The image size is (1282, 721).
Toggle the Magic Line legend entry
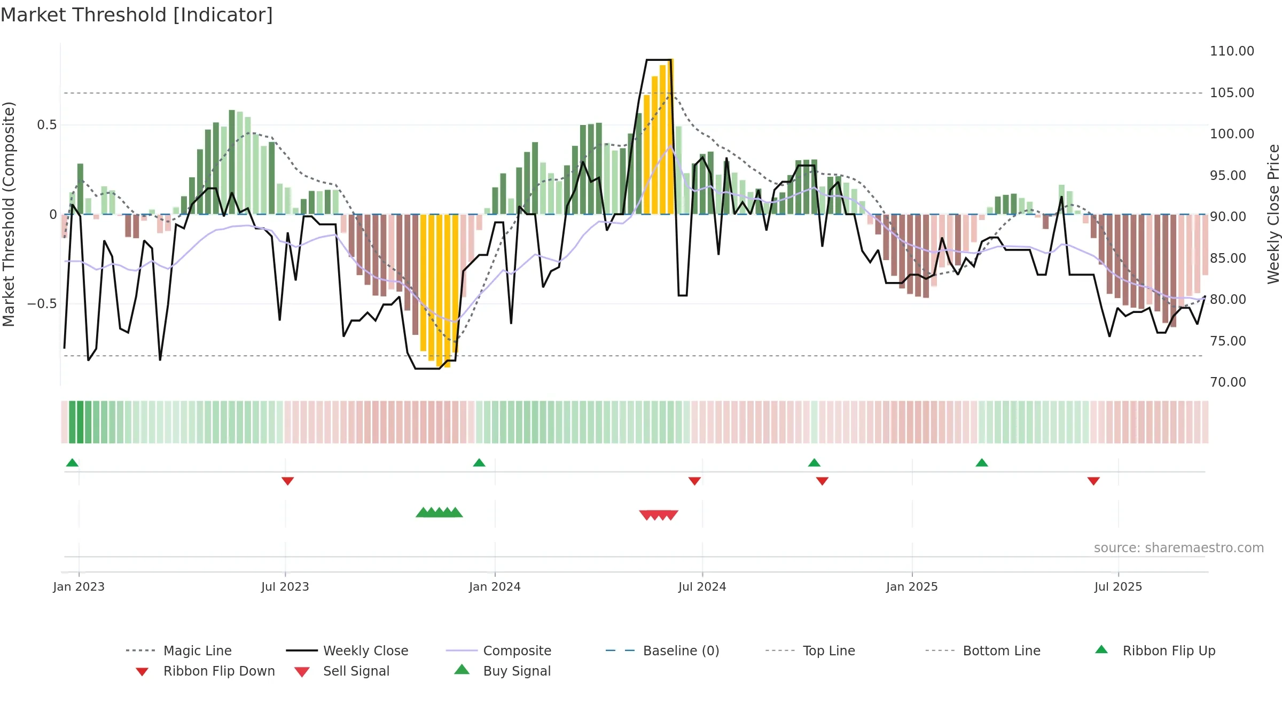click(x=178, y=651)
